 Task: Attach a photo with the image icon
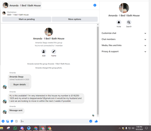(x=8, y=121)
